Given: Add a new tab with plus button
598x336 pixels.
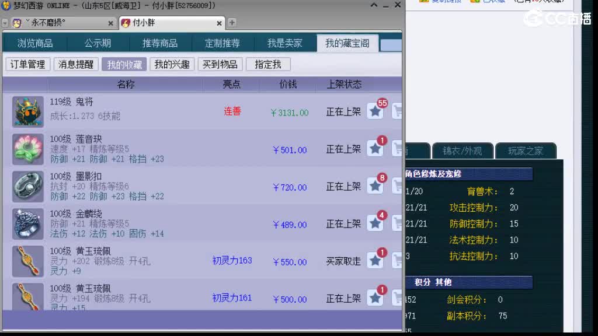Looking at the screenshot, I should click(232, 23).
